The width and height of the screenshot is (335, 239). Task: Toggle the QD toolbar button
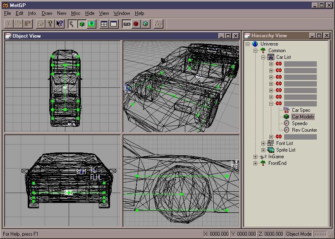click(x=127, y=24)
